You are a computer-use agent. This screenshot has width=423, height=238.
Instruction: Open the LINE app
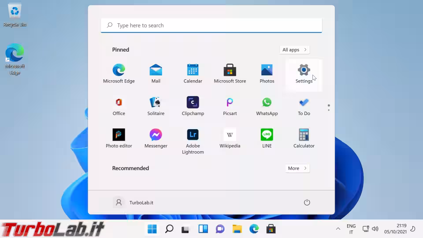(x=267, y=138)
